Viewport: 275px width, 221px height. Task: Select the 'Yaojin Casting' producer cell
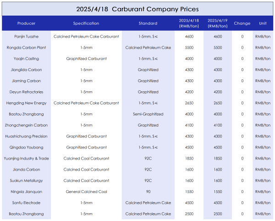pos(26,59)
